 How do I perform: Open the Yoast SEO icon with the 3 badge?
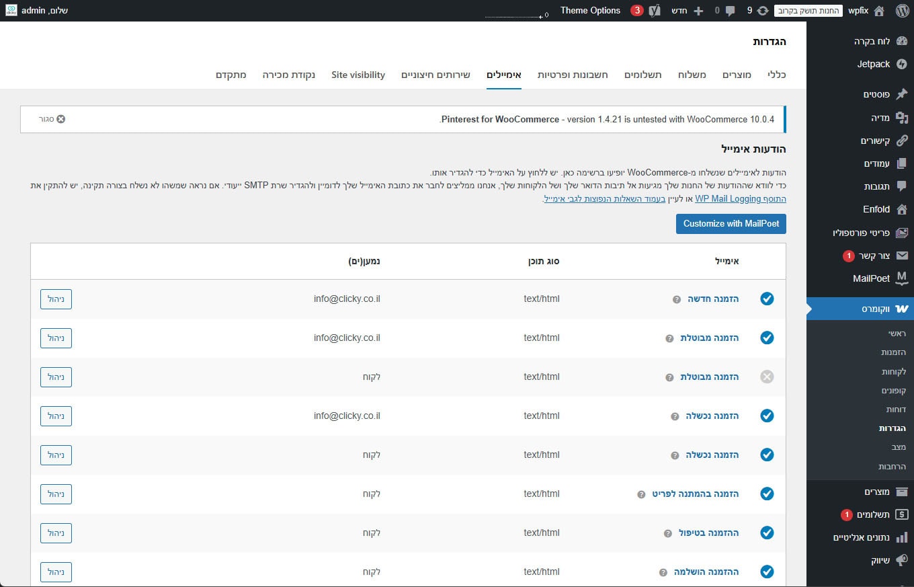click(654, 11)
